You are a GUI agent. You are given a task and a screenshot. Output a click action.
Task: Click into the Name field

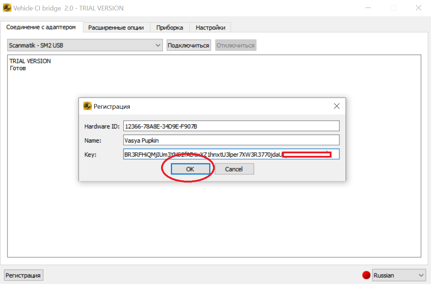click(231, 140)
